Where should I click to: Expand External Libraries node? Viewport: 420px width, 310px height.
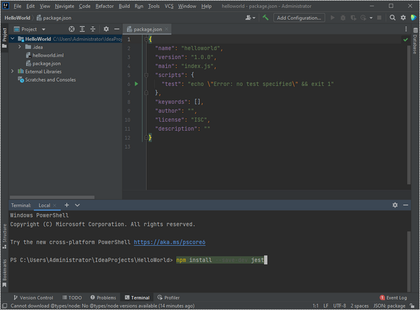pos(12,71)
